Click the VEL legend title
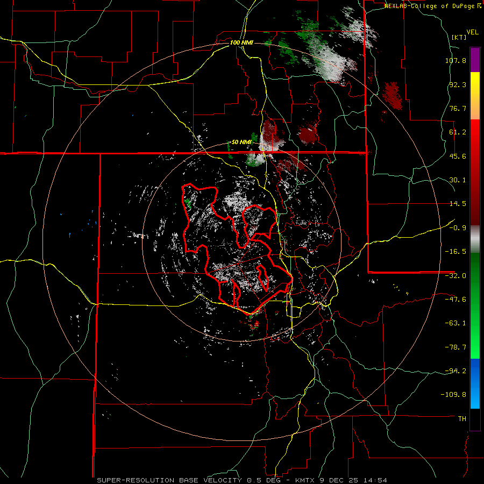This screenshot has width=484, height=484. pyautogui.click(x=472, y=32)
